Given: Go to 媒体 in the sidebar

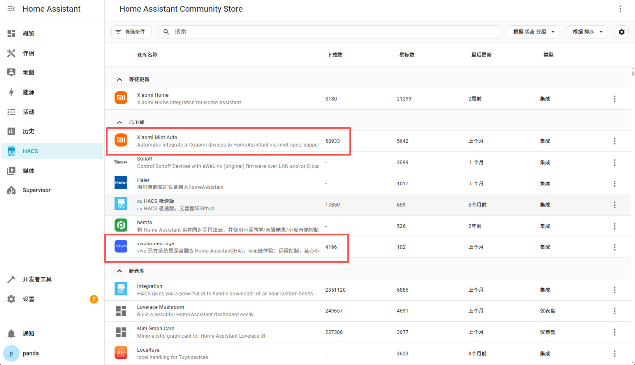Looking at the screenshot, I should click(52, 171).
